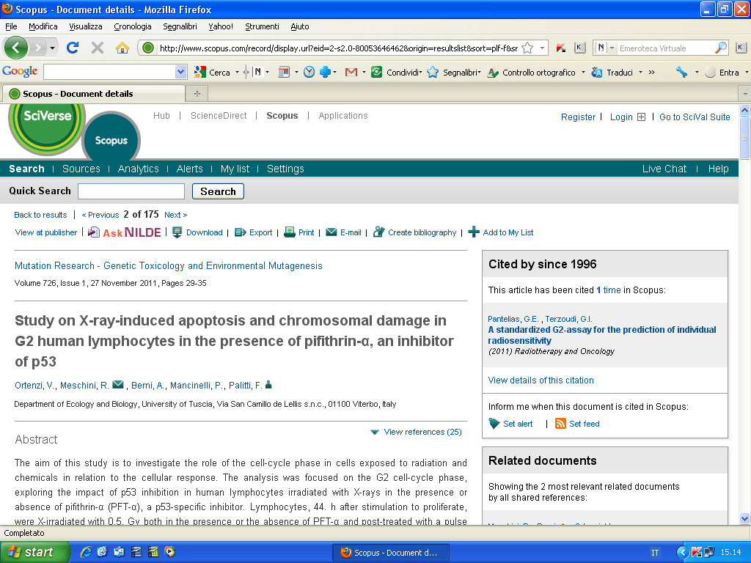
Task: Click inside the Quick Search input field
Action: (131, 191)
